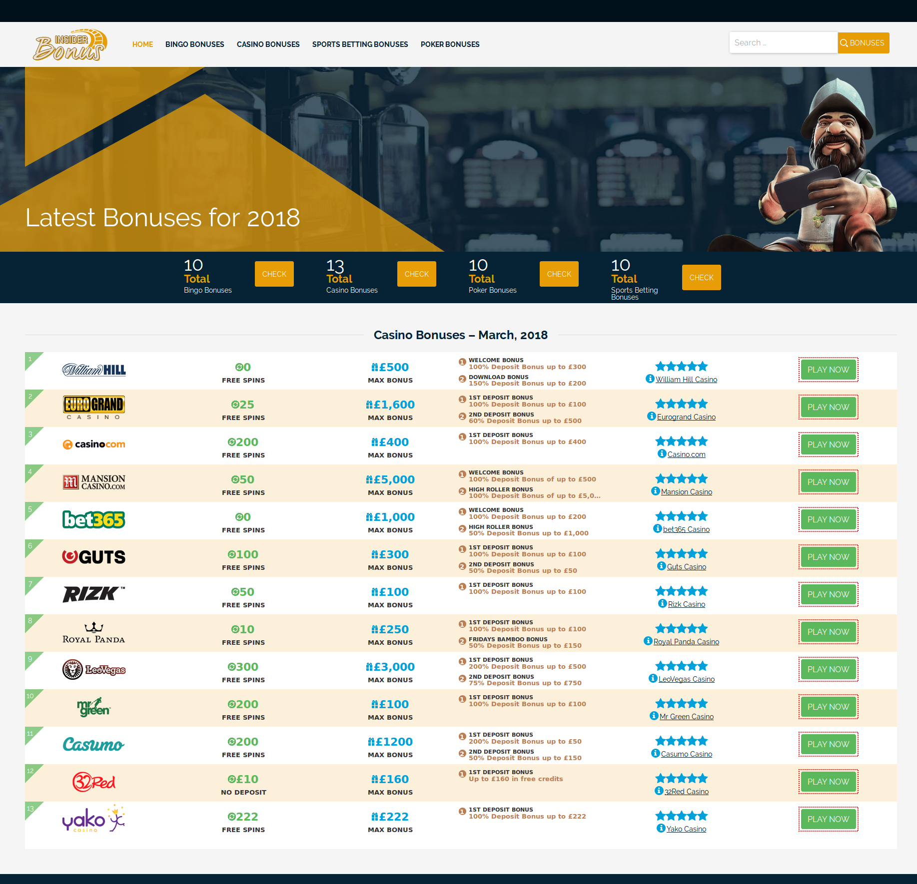
Task: Click the info icon beside bet365 Casino
Action: 658,528
